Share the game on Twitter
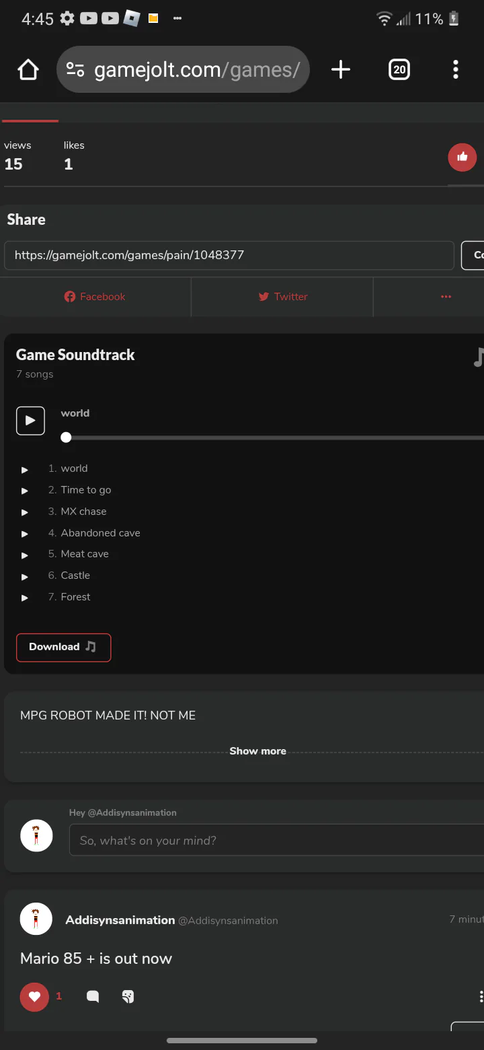The image size is (484, 1050). 283,297
